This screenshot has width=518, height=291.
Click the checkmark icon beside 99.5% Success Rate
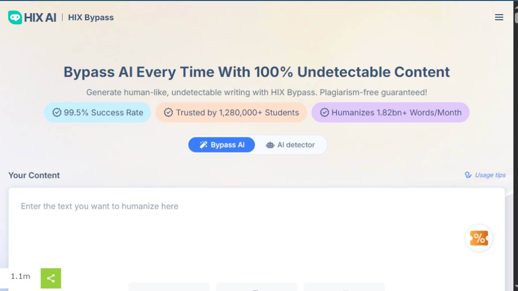[57, 113]
